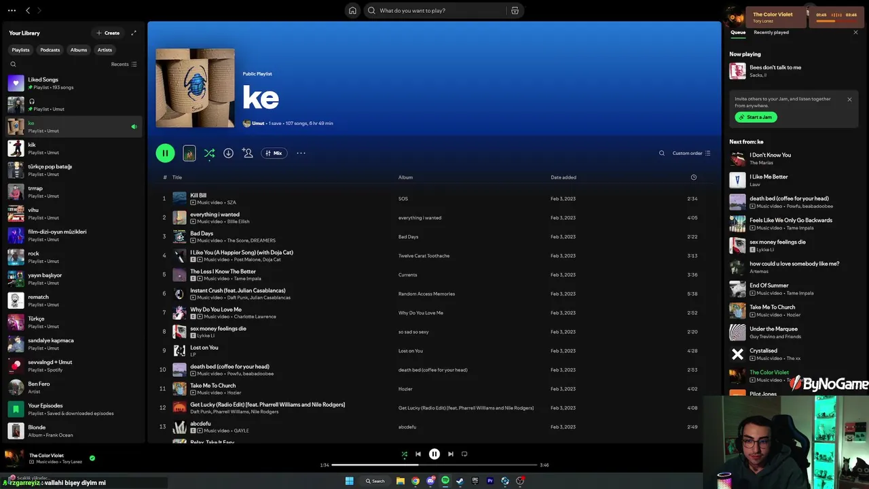
Task: Toggle repeat in bottom player bar
Action: 464,454
